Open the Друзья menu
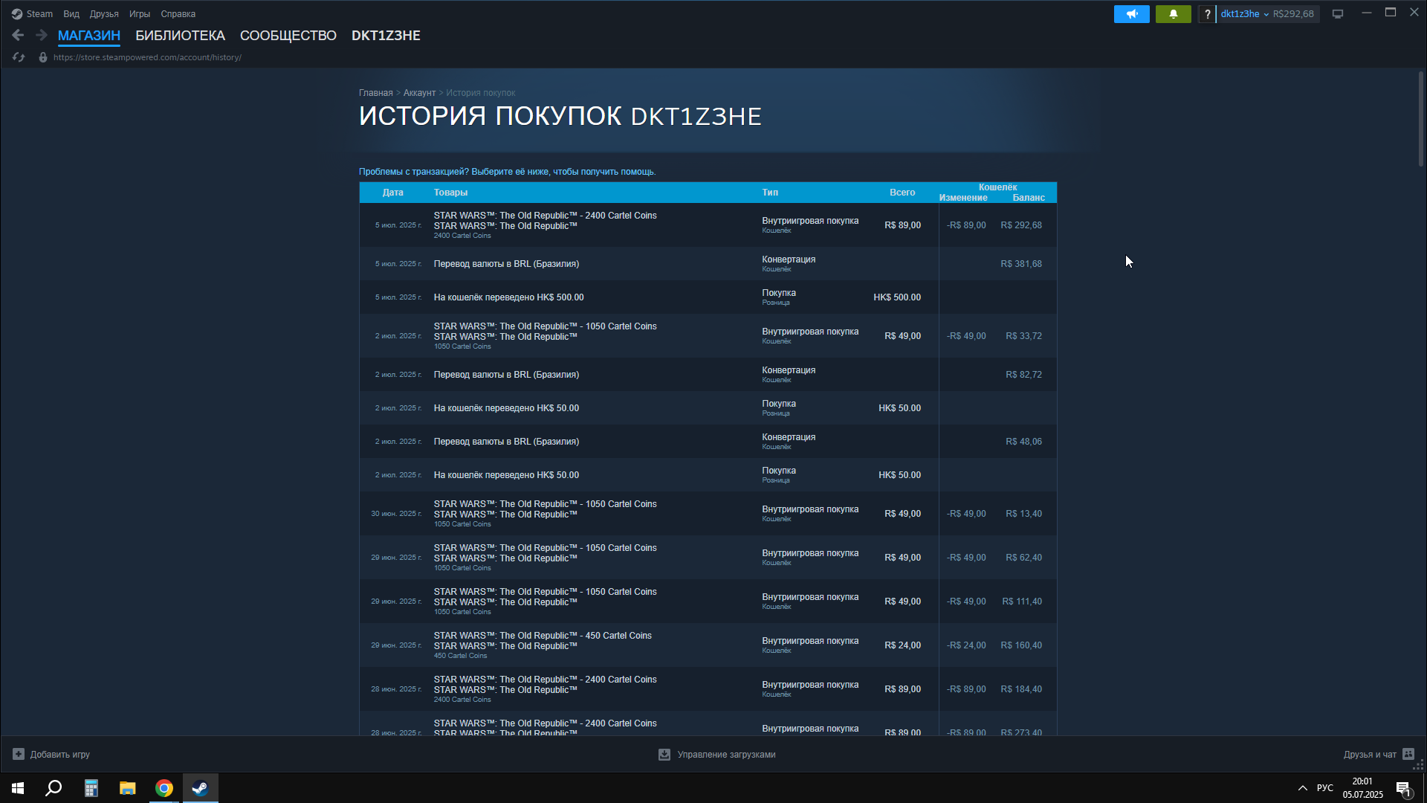The width and height of the screenshot is (1427, 803). tap(104, 14)
